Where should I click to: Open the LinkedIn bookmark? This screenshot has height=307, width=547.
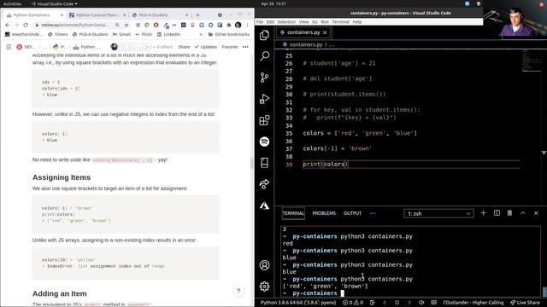point(169,34)
